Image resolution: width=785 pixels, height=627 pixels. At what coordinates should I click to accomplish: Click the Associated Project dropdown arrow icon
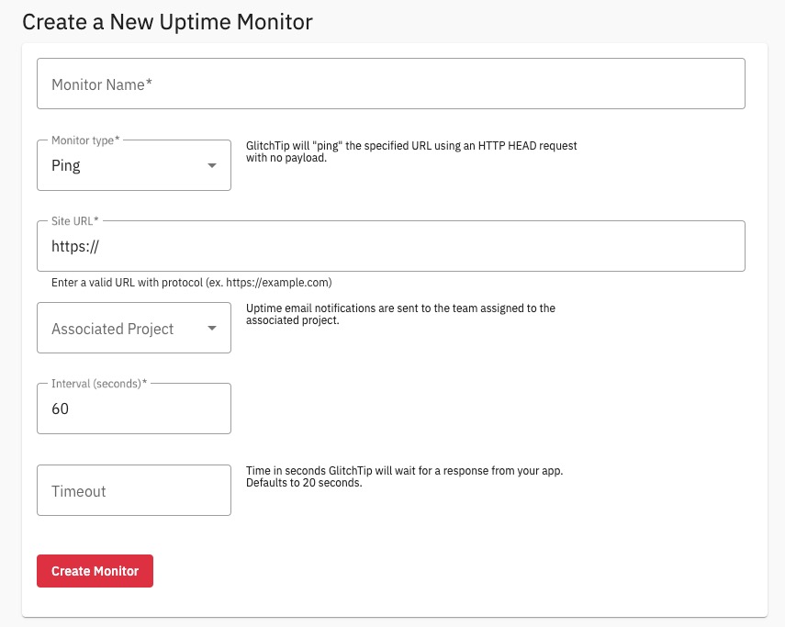coord(212,329)
